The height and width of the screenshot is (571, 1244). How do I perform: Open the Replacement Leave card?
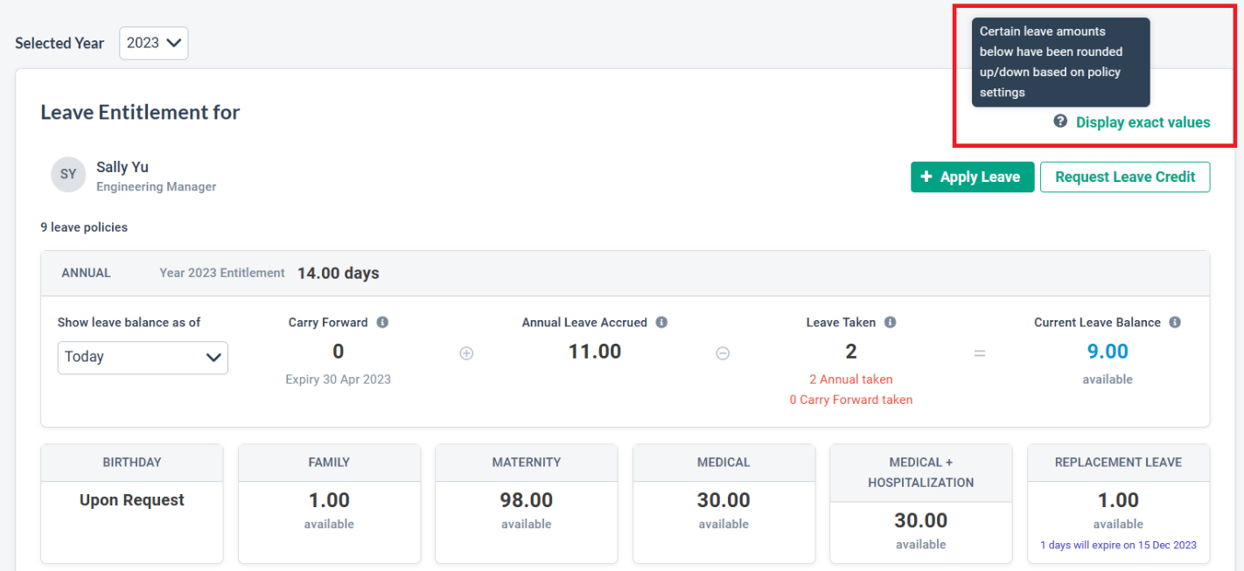coord(1118,504)
